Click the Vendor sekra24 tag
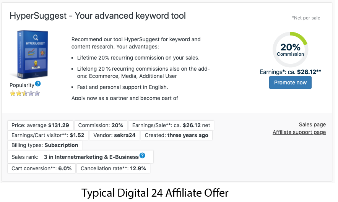 (115, 135)
